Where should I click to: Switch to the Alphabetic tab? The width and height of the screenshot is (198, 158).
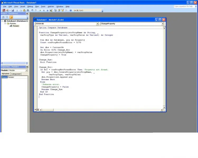click(6, 74)
